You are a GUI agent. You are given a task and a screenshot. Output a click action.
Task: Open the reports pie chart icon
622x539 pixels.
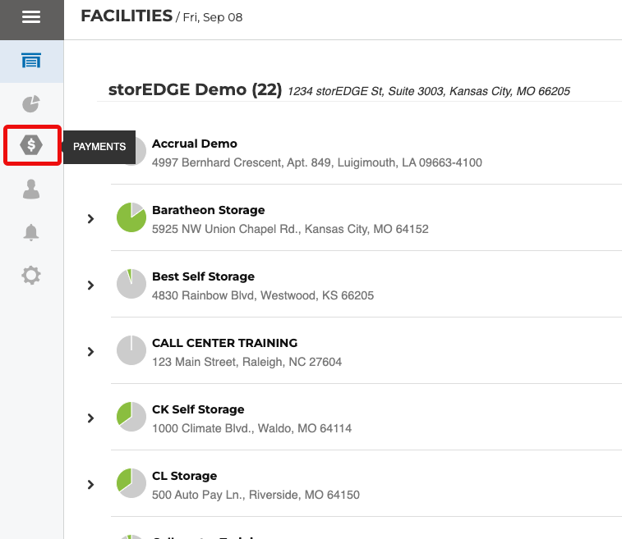click(x=31, y=104)
